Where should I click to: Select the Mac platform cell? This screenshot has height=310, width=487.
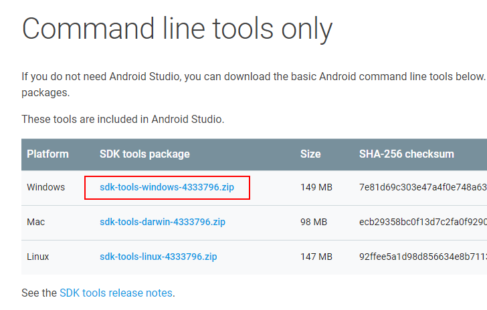click(35, 222)
